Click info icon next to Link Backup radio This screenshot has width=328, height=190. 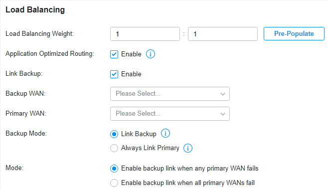pyautogui.click(x=165, y=133)
